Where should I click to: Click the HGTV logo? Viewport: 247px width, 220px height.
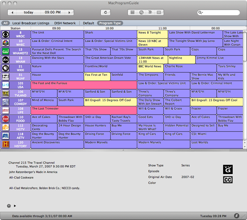(x=6, y=128)
